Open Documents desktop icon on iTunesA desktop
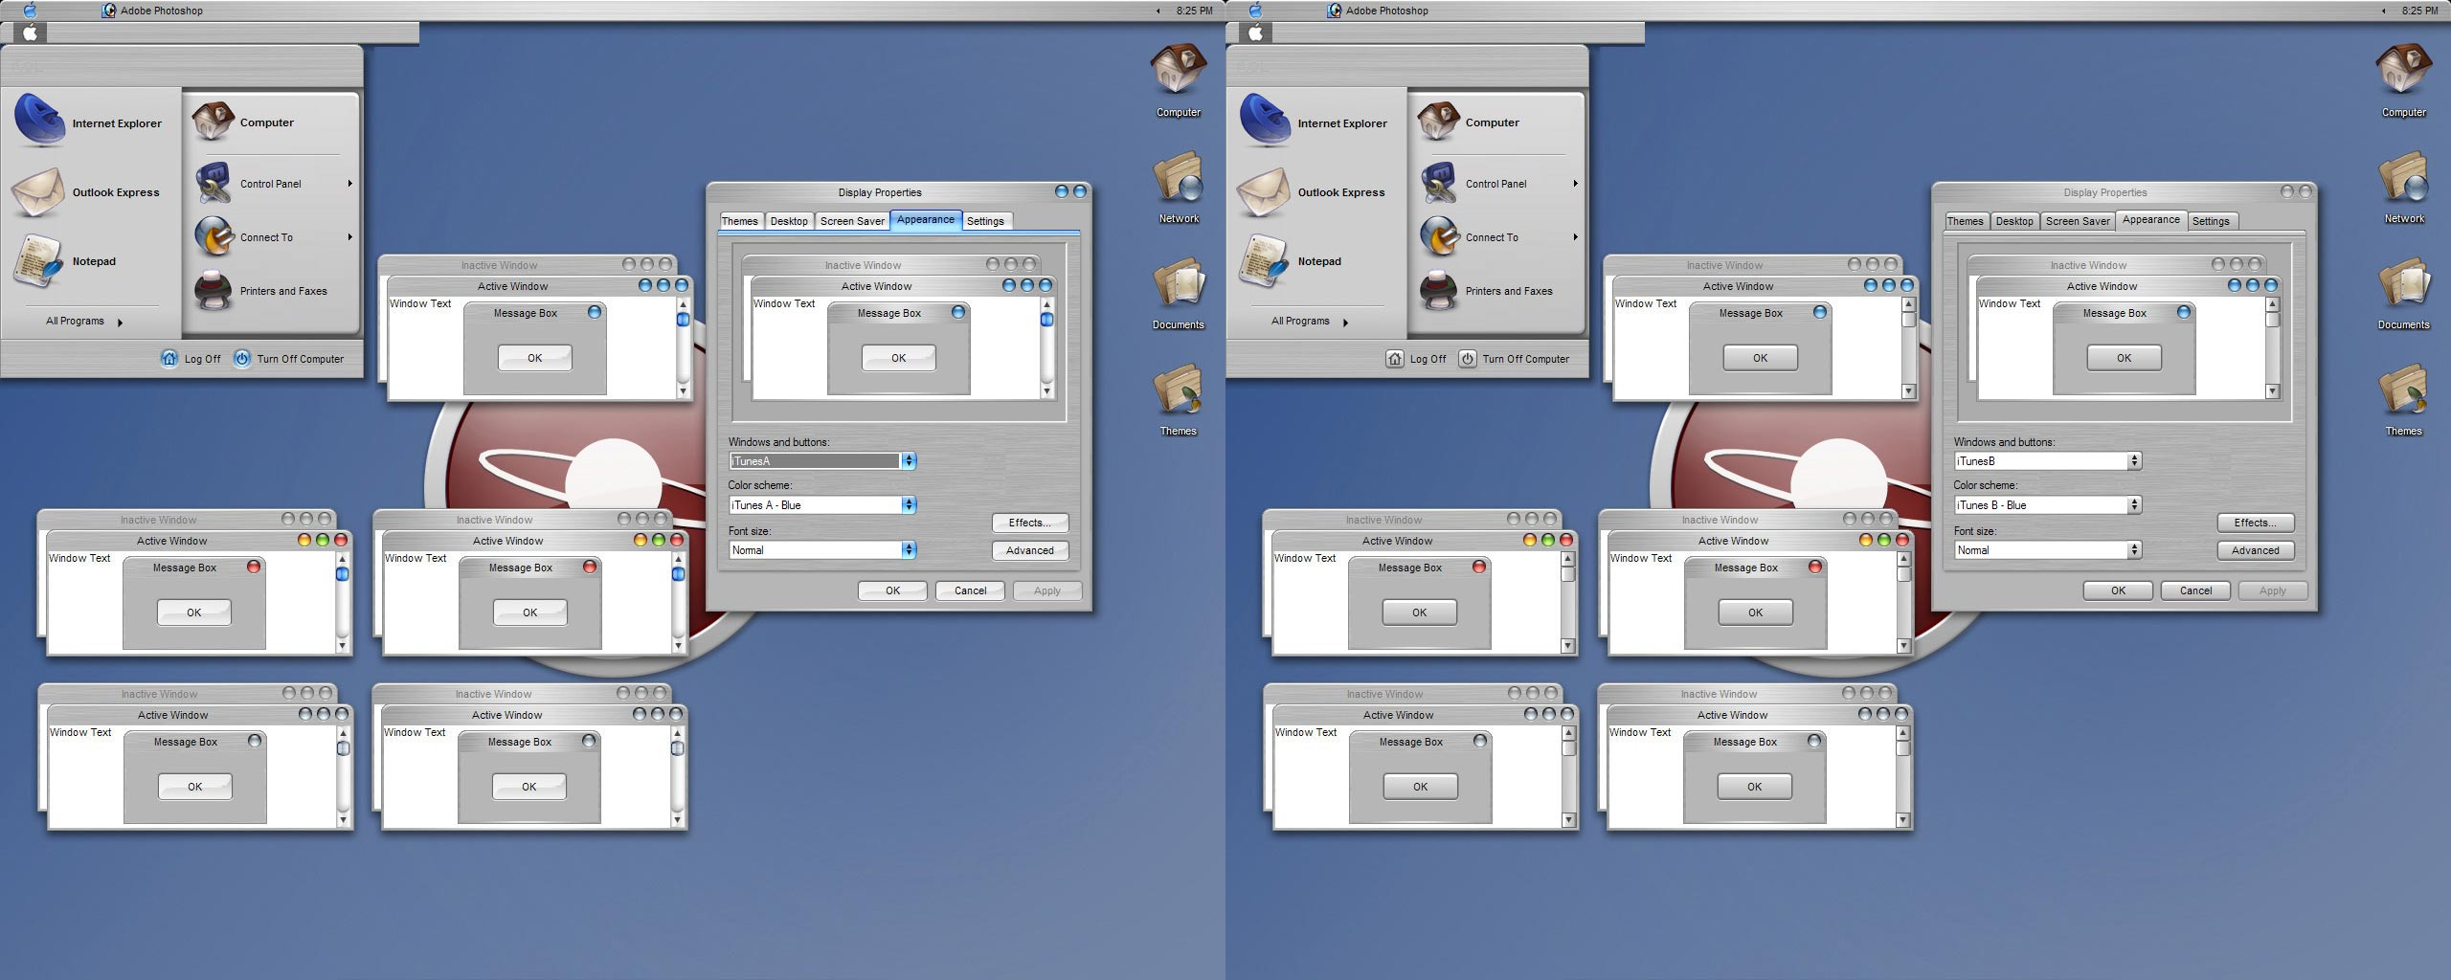2451x980 pixels. coord(1178,293)
